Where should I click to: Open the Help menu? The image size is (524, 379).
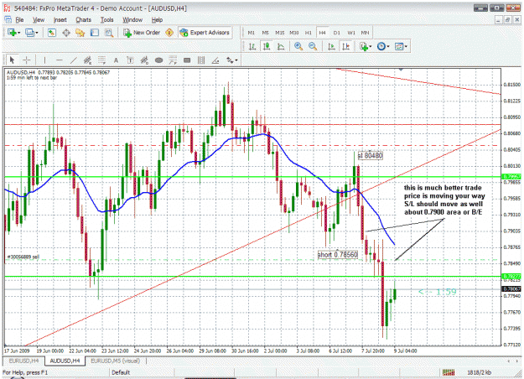(157, 20)
